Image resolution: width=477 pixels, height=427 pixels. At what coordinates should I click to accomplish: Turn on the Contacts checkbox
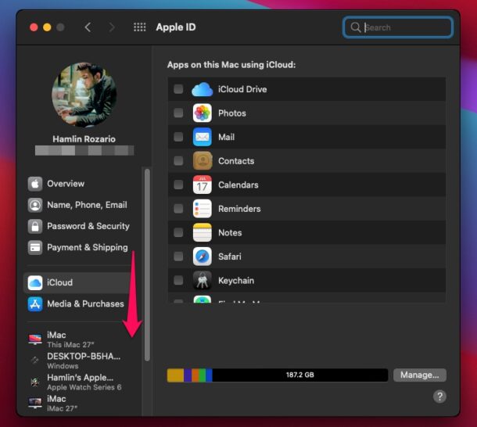point(178,160)
